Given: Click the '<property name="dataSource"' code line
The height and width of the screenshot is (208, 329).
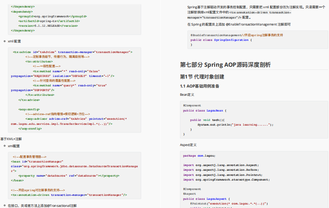Looking at the screenshot, I should point(69,176).
